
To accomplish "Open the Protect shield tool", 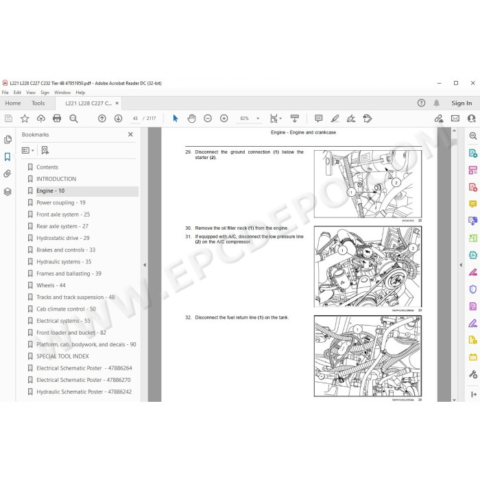I will coord(472,289).
